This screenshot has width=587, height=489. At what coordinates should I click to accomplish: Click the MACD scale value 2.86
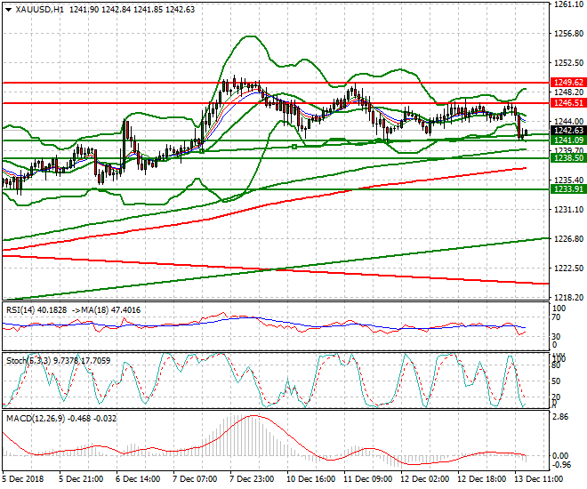pyautogui.click(x=560, y=417)
